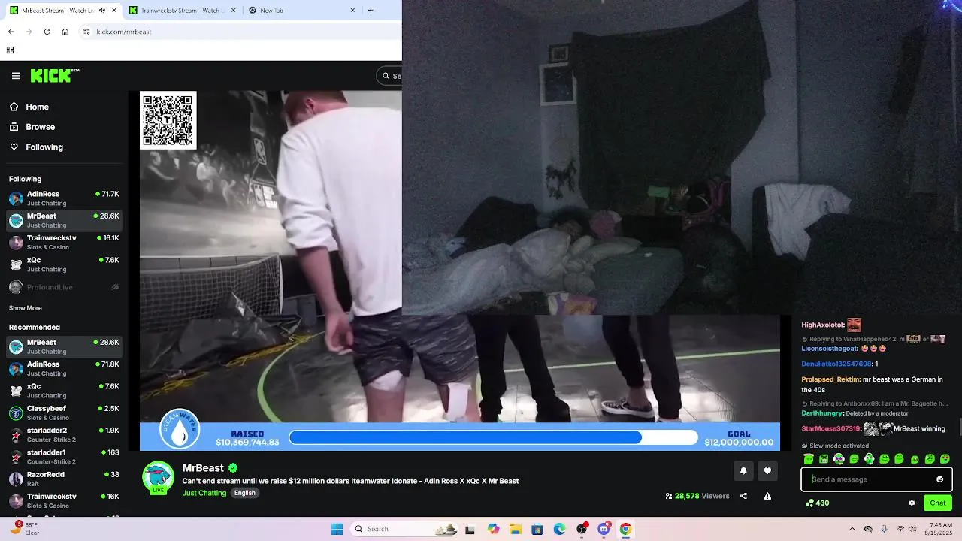The height and width of the screenshot is (541, 962).
Task: Click the English language tag
Action: point(244,493)
